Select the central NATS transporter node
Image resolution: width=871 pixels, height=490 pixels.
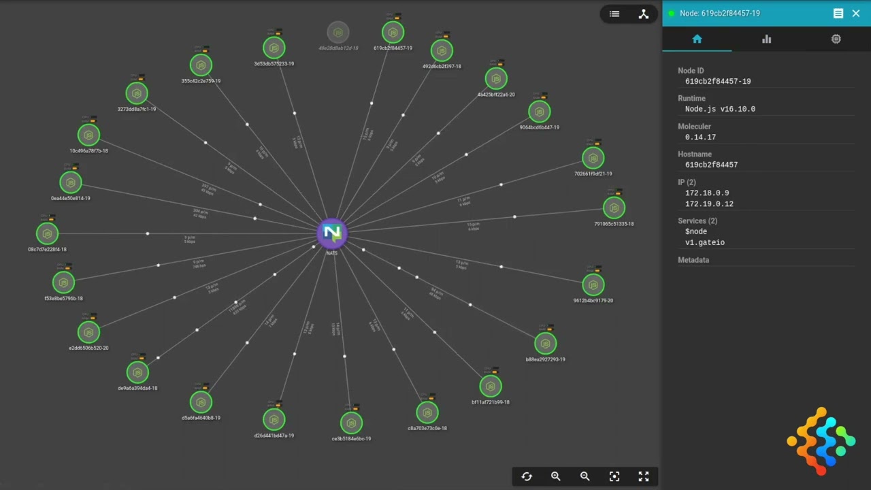pos(332,233)
